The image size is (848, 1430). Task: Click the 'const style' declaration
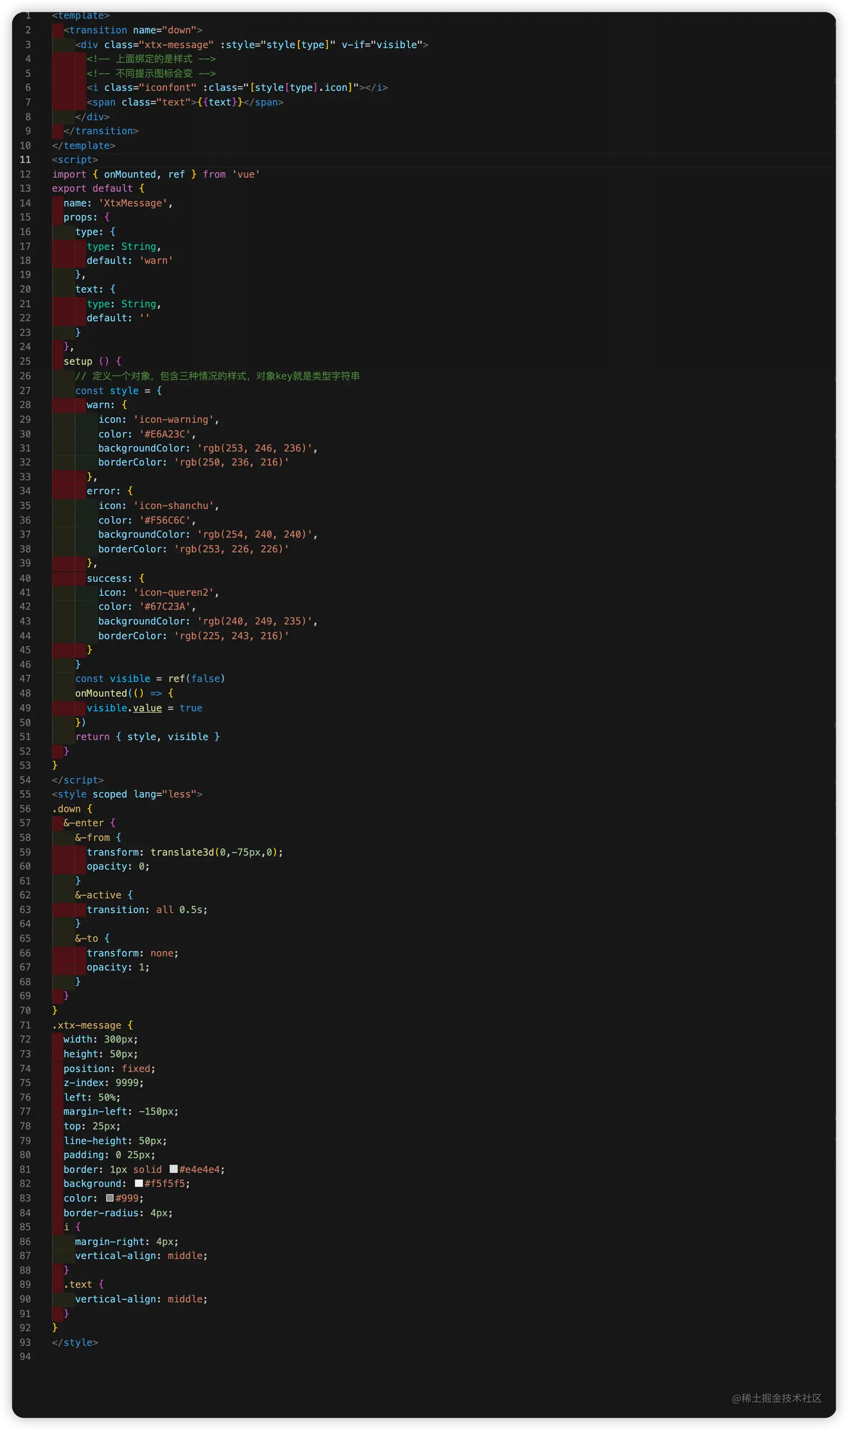coord(107,391)
